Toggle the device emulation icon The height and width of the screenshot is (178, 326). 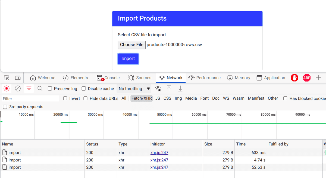pyautogui.click(x=17, y=78)
